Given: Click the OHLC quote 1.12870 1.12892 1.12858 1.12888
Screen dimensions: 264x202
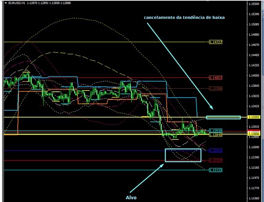Looking at the screenshot, I should (x=49, y=3).
